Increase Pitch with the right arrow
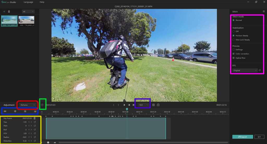This screenshot has width=267, height=144. [x=31, y=126]
